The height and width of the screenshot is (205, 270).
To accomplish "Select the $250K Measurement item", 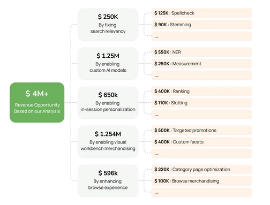I will (201, 64).
